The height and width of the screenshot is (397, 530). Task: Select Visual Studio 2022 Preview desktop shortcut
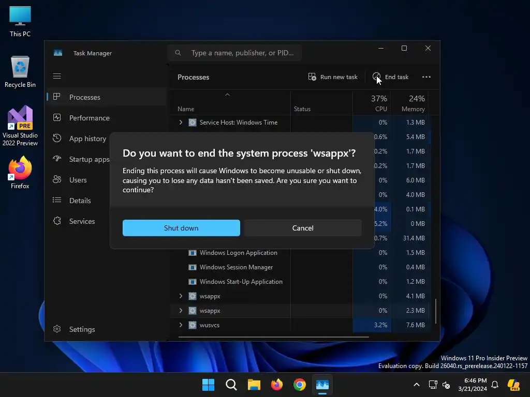tap(20, 126)
